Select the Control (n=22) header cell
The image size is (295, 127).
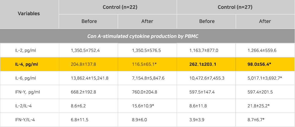[120, 7]
